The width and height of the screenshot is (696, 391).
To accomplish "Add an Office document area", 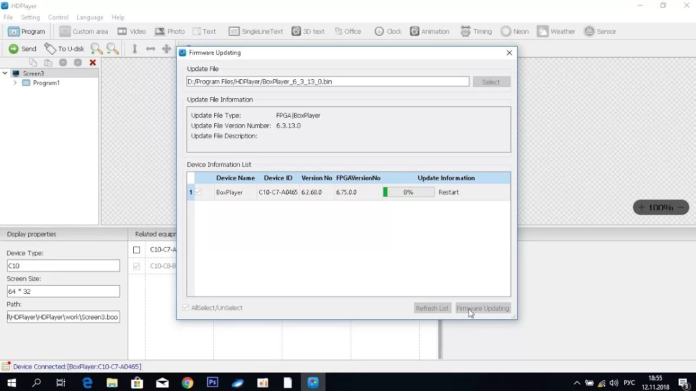I will pos(347,31).
